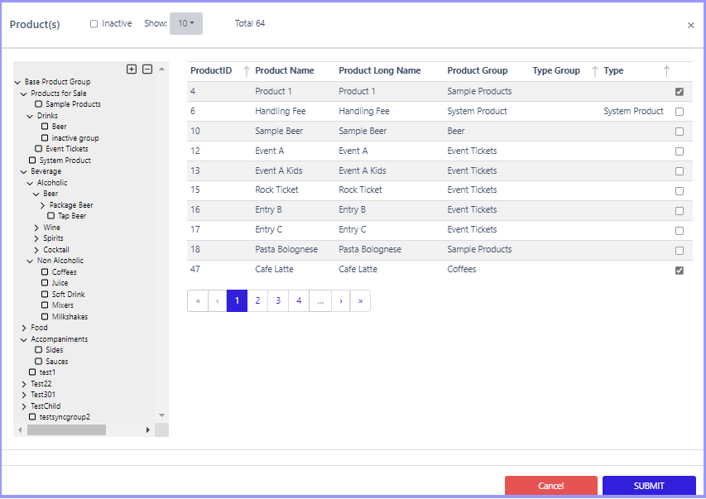
Task: Check the Handling Fee row checkbox
Action: click(x=680, y=112)
